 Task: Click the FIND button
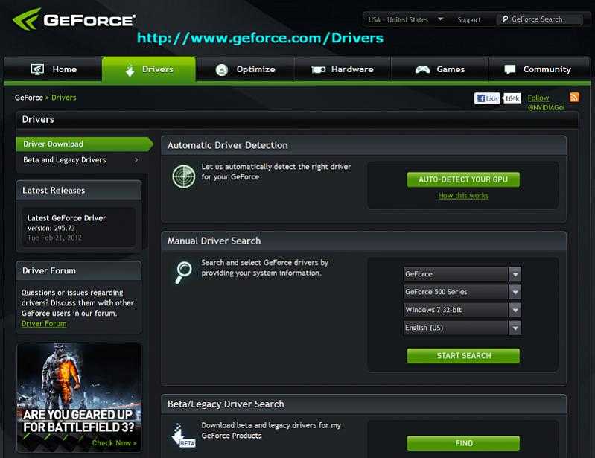(463, 443)
